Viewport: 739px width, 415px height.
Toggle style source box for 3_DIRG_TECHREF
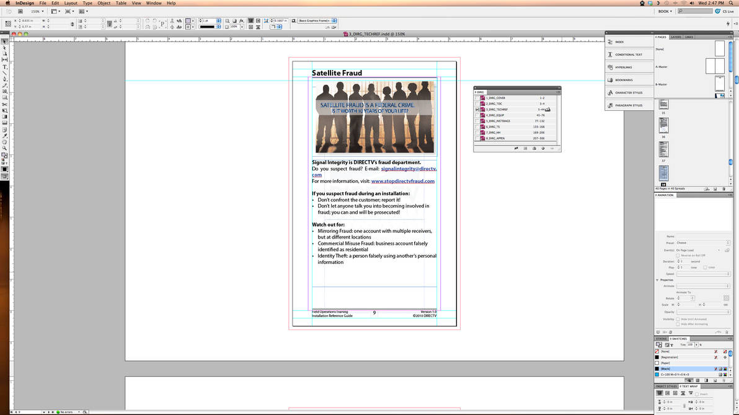tap(477, 109)
